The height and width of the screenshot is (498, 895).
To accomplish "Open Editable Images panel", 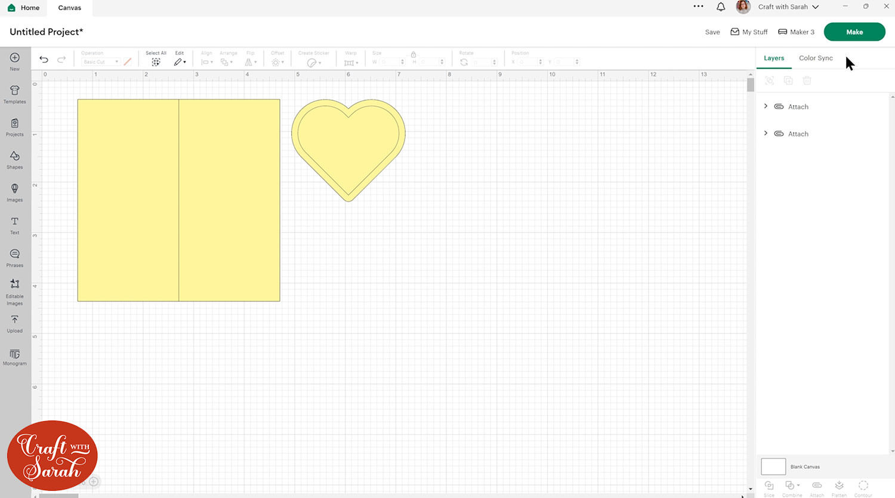I will click(15, 284).
